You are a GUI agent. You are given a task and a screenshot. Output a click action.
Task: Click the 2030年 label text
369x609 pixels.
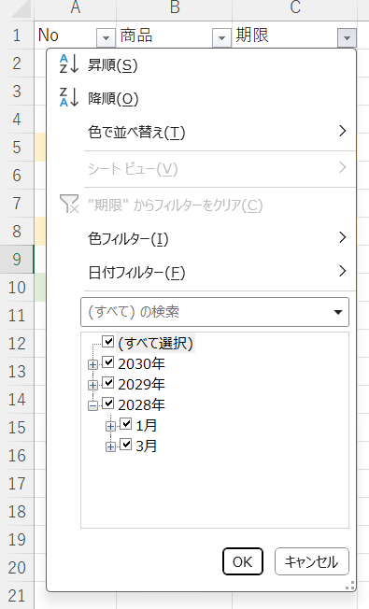click(x=141, y=363)
